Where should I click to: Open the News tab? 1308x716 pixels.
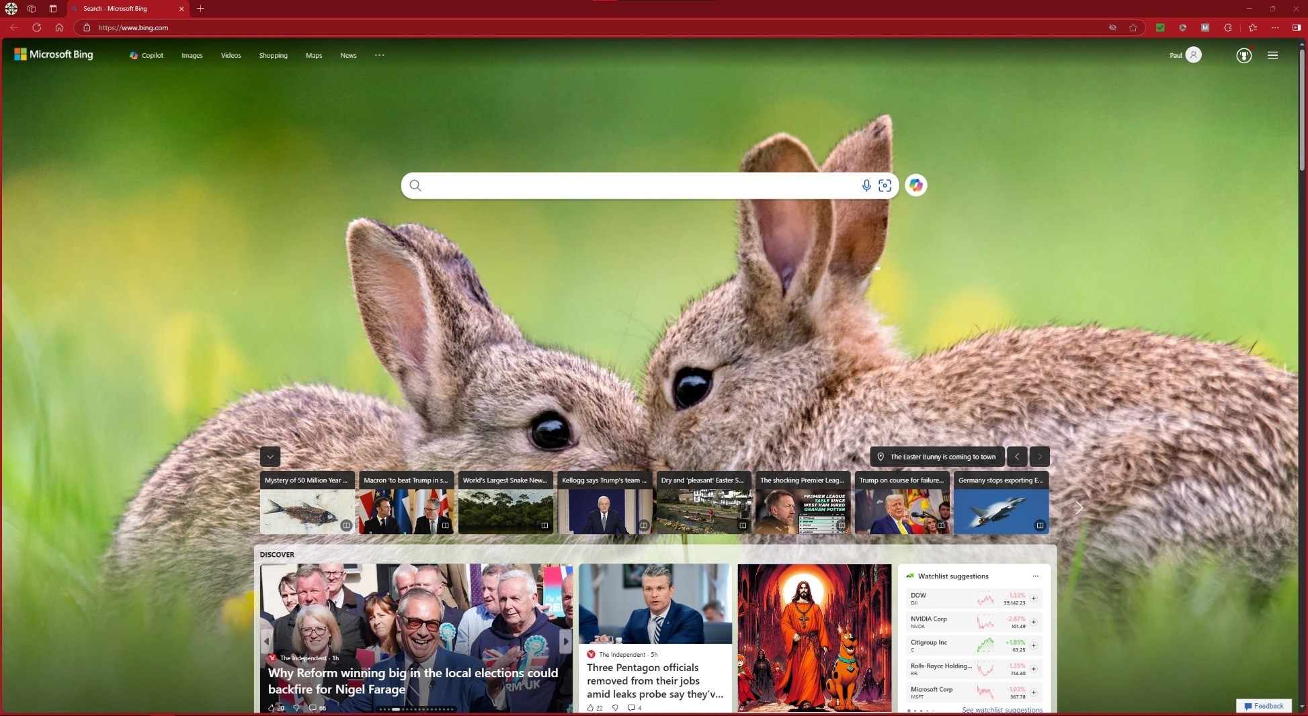pos(348,55)
